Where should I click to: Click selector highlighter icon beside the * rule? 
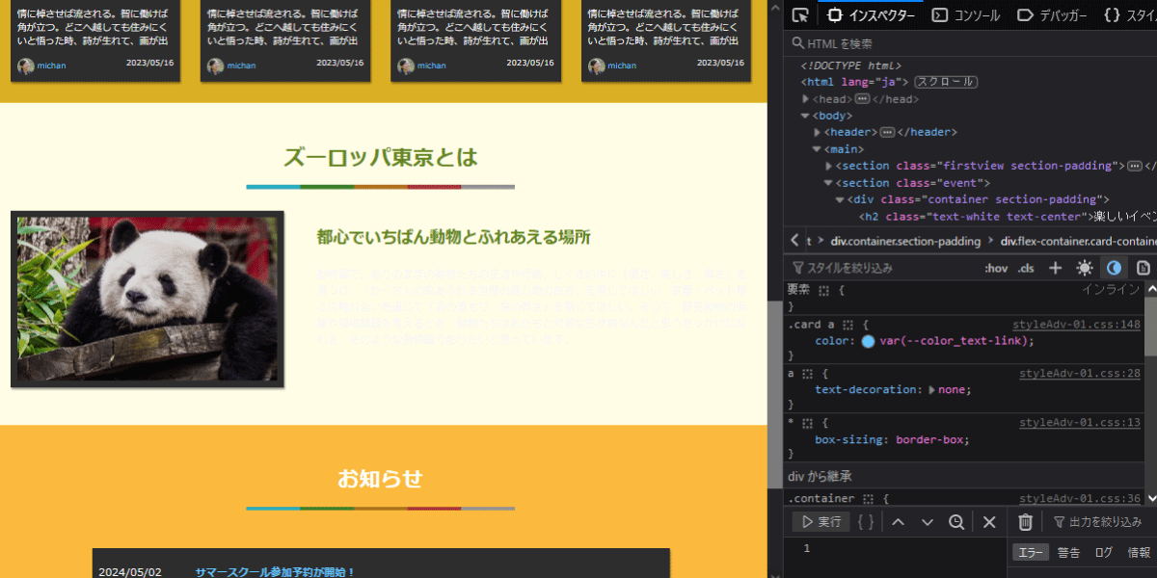(807, 423)
